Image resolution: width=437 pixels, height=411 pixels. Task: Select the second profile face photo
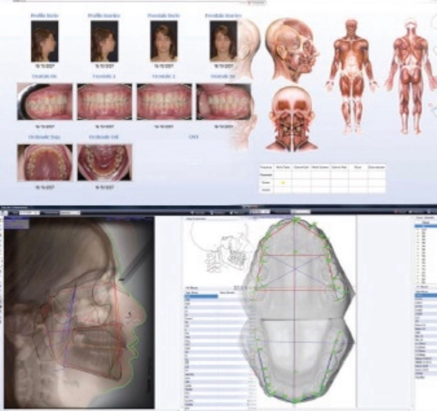point(104,41)
